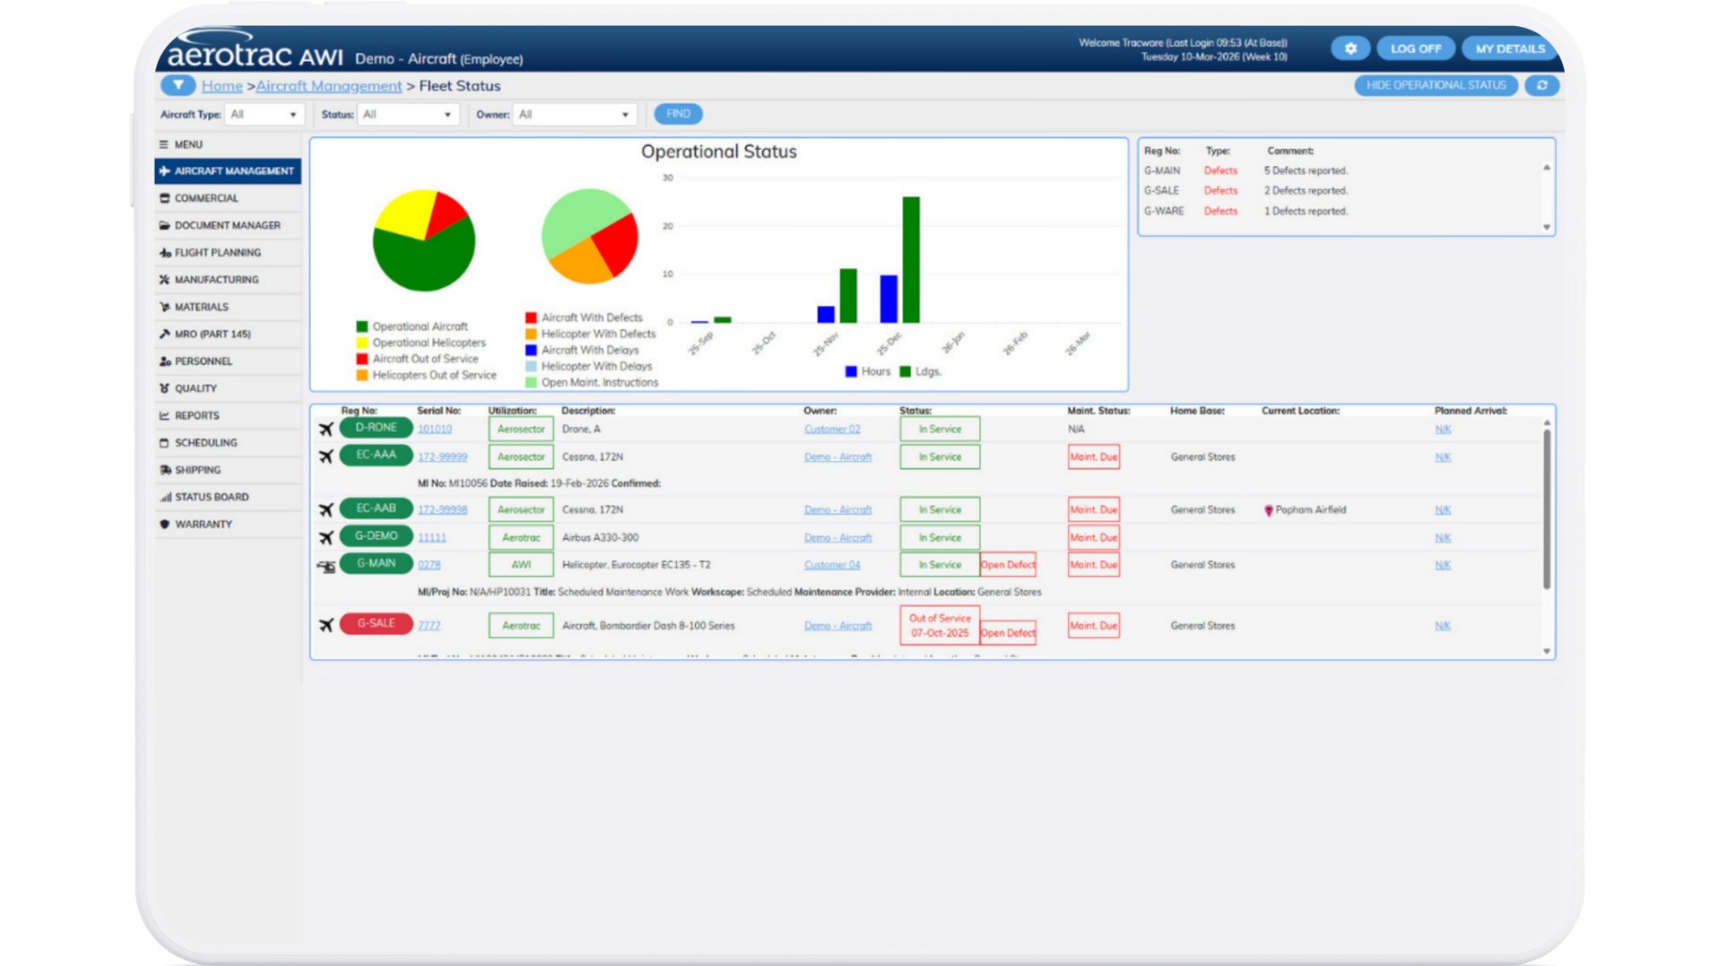Click HIDE OPERATIONAL STATUS button
Image resolution: width=1717 pixels, height=966 pixels.
pyautogui.click(x=1436, y=86)
